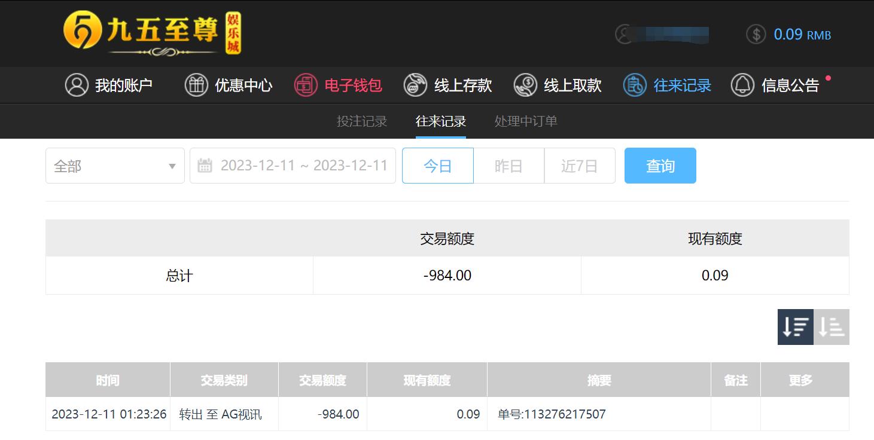This screenshot has width=874, height=440.
Task: Expand the 全部 type dropdown
Action: point(115,166)
